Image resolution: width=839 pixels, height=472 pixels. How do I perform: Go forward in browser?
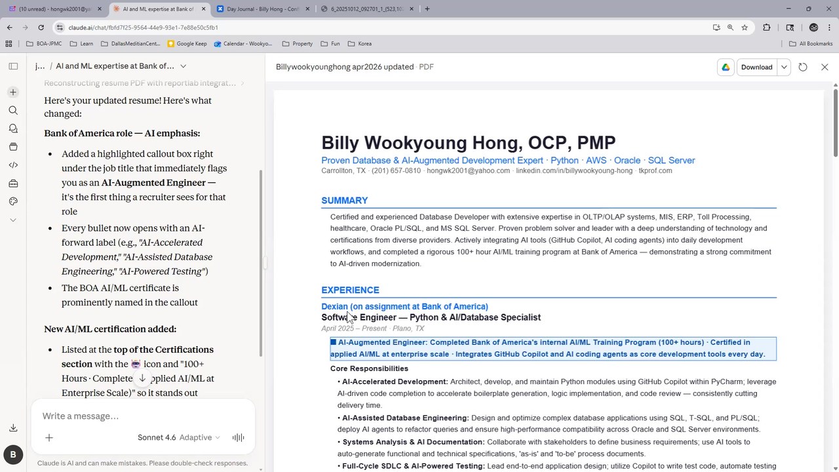coord(25,28)
